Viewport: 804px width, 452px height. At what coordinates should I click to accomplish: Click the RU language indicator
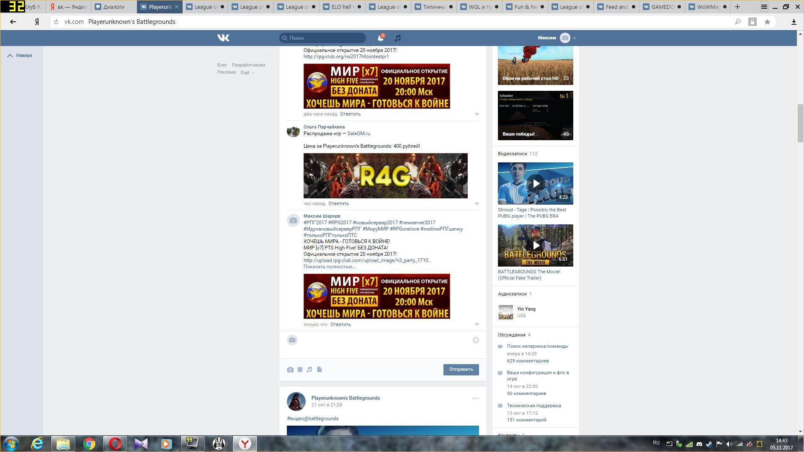(656, 443)
